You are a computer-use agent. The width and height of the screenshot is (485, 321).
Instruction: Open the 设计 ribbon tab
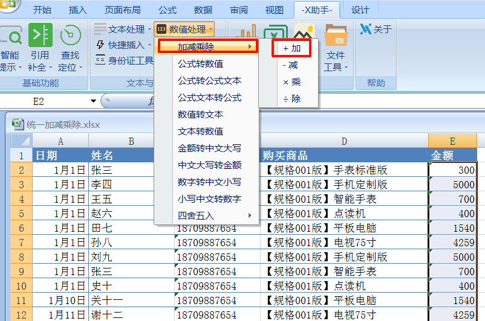[x=360, y=10]
